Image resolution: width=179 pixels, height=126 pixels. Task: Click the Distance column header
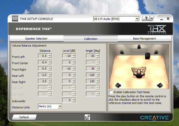(45, 51)
